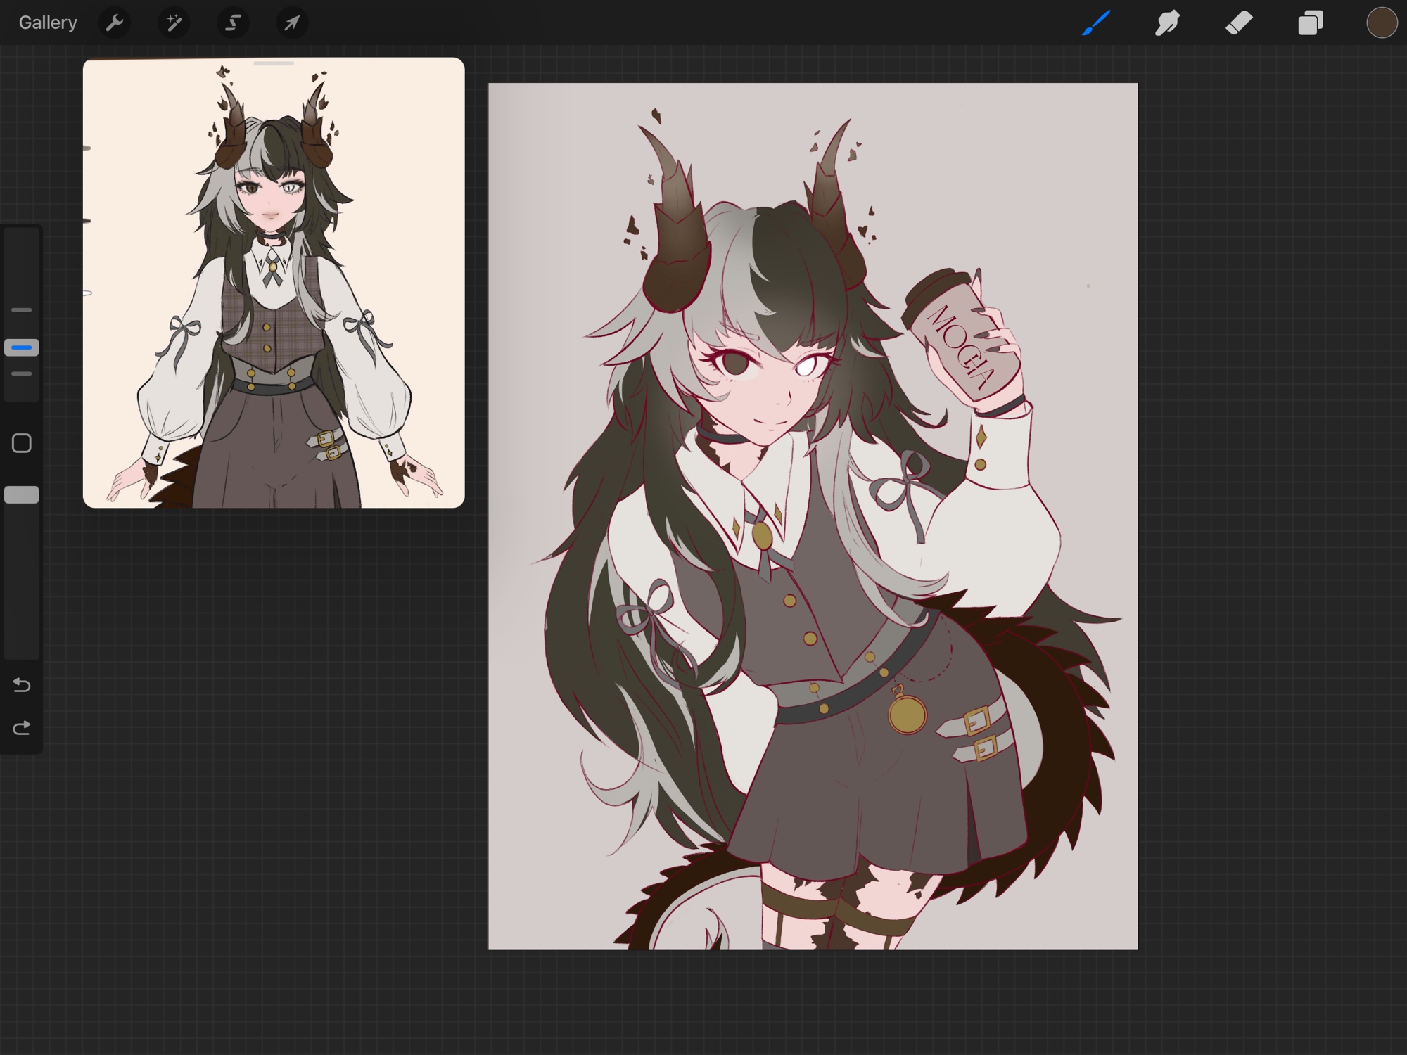Open the Layers panel
Screen dimensions: 1407x1055
click(1310, 23)
